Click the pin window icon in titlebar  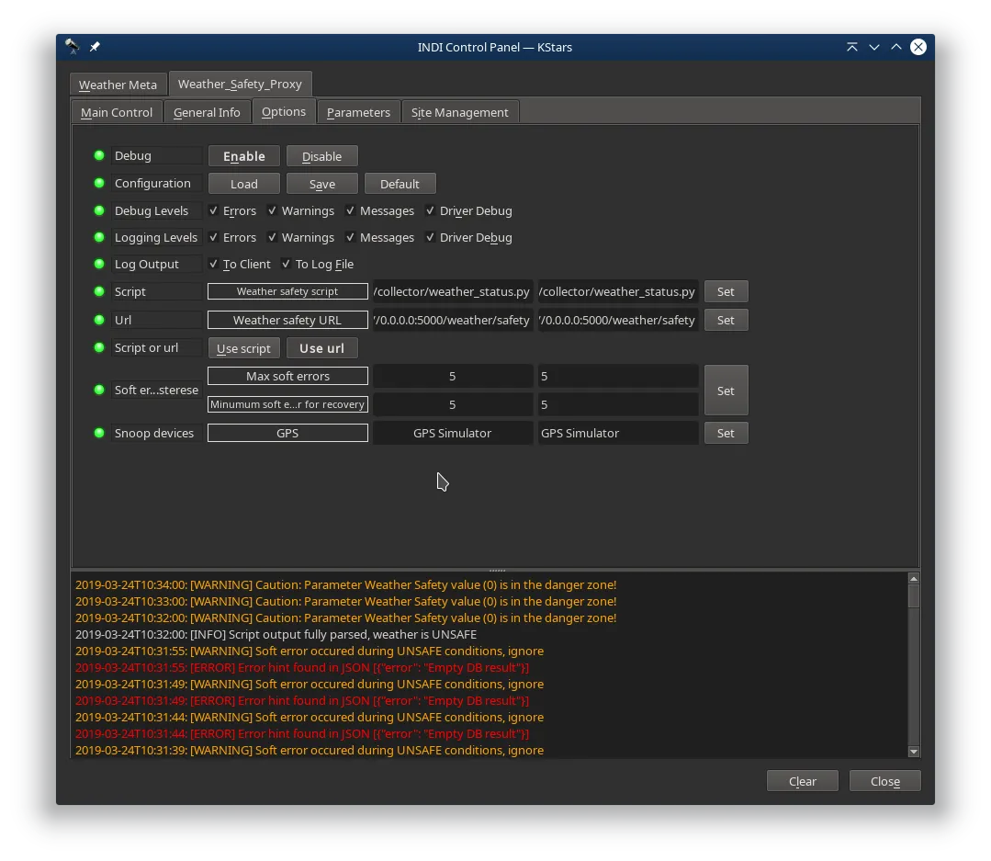[95, 47]
